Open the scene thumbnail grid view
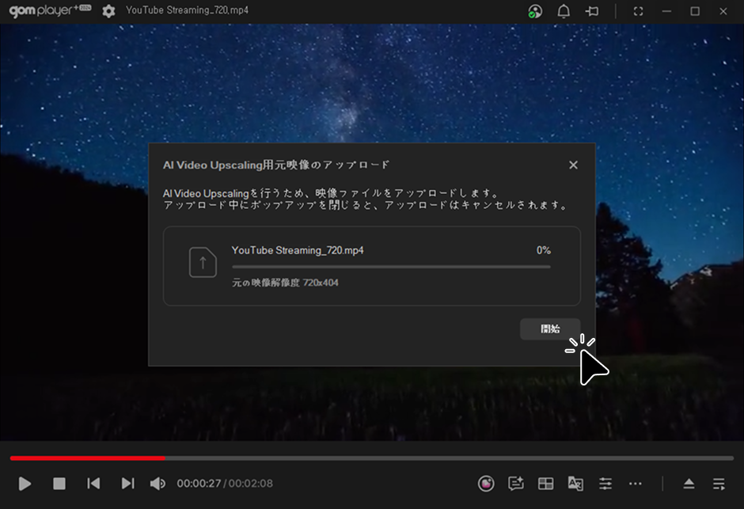The height and width of the screenshot is (509, 744). tap(545, 483)
